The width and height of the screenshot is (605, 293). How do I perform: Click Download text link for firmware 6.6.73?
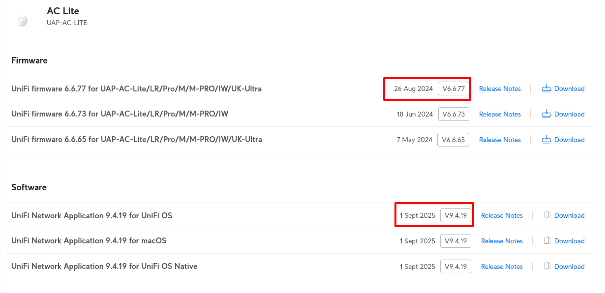pyautogui.click(x=569, y=114)
